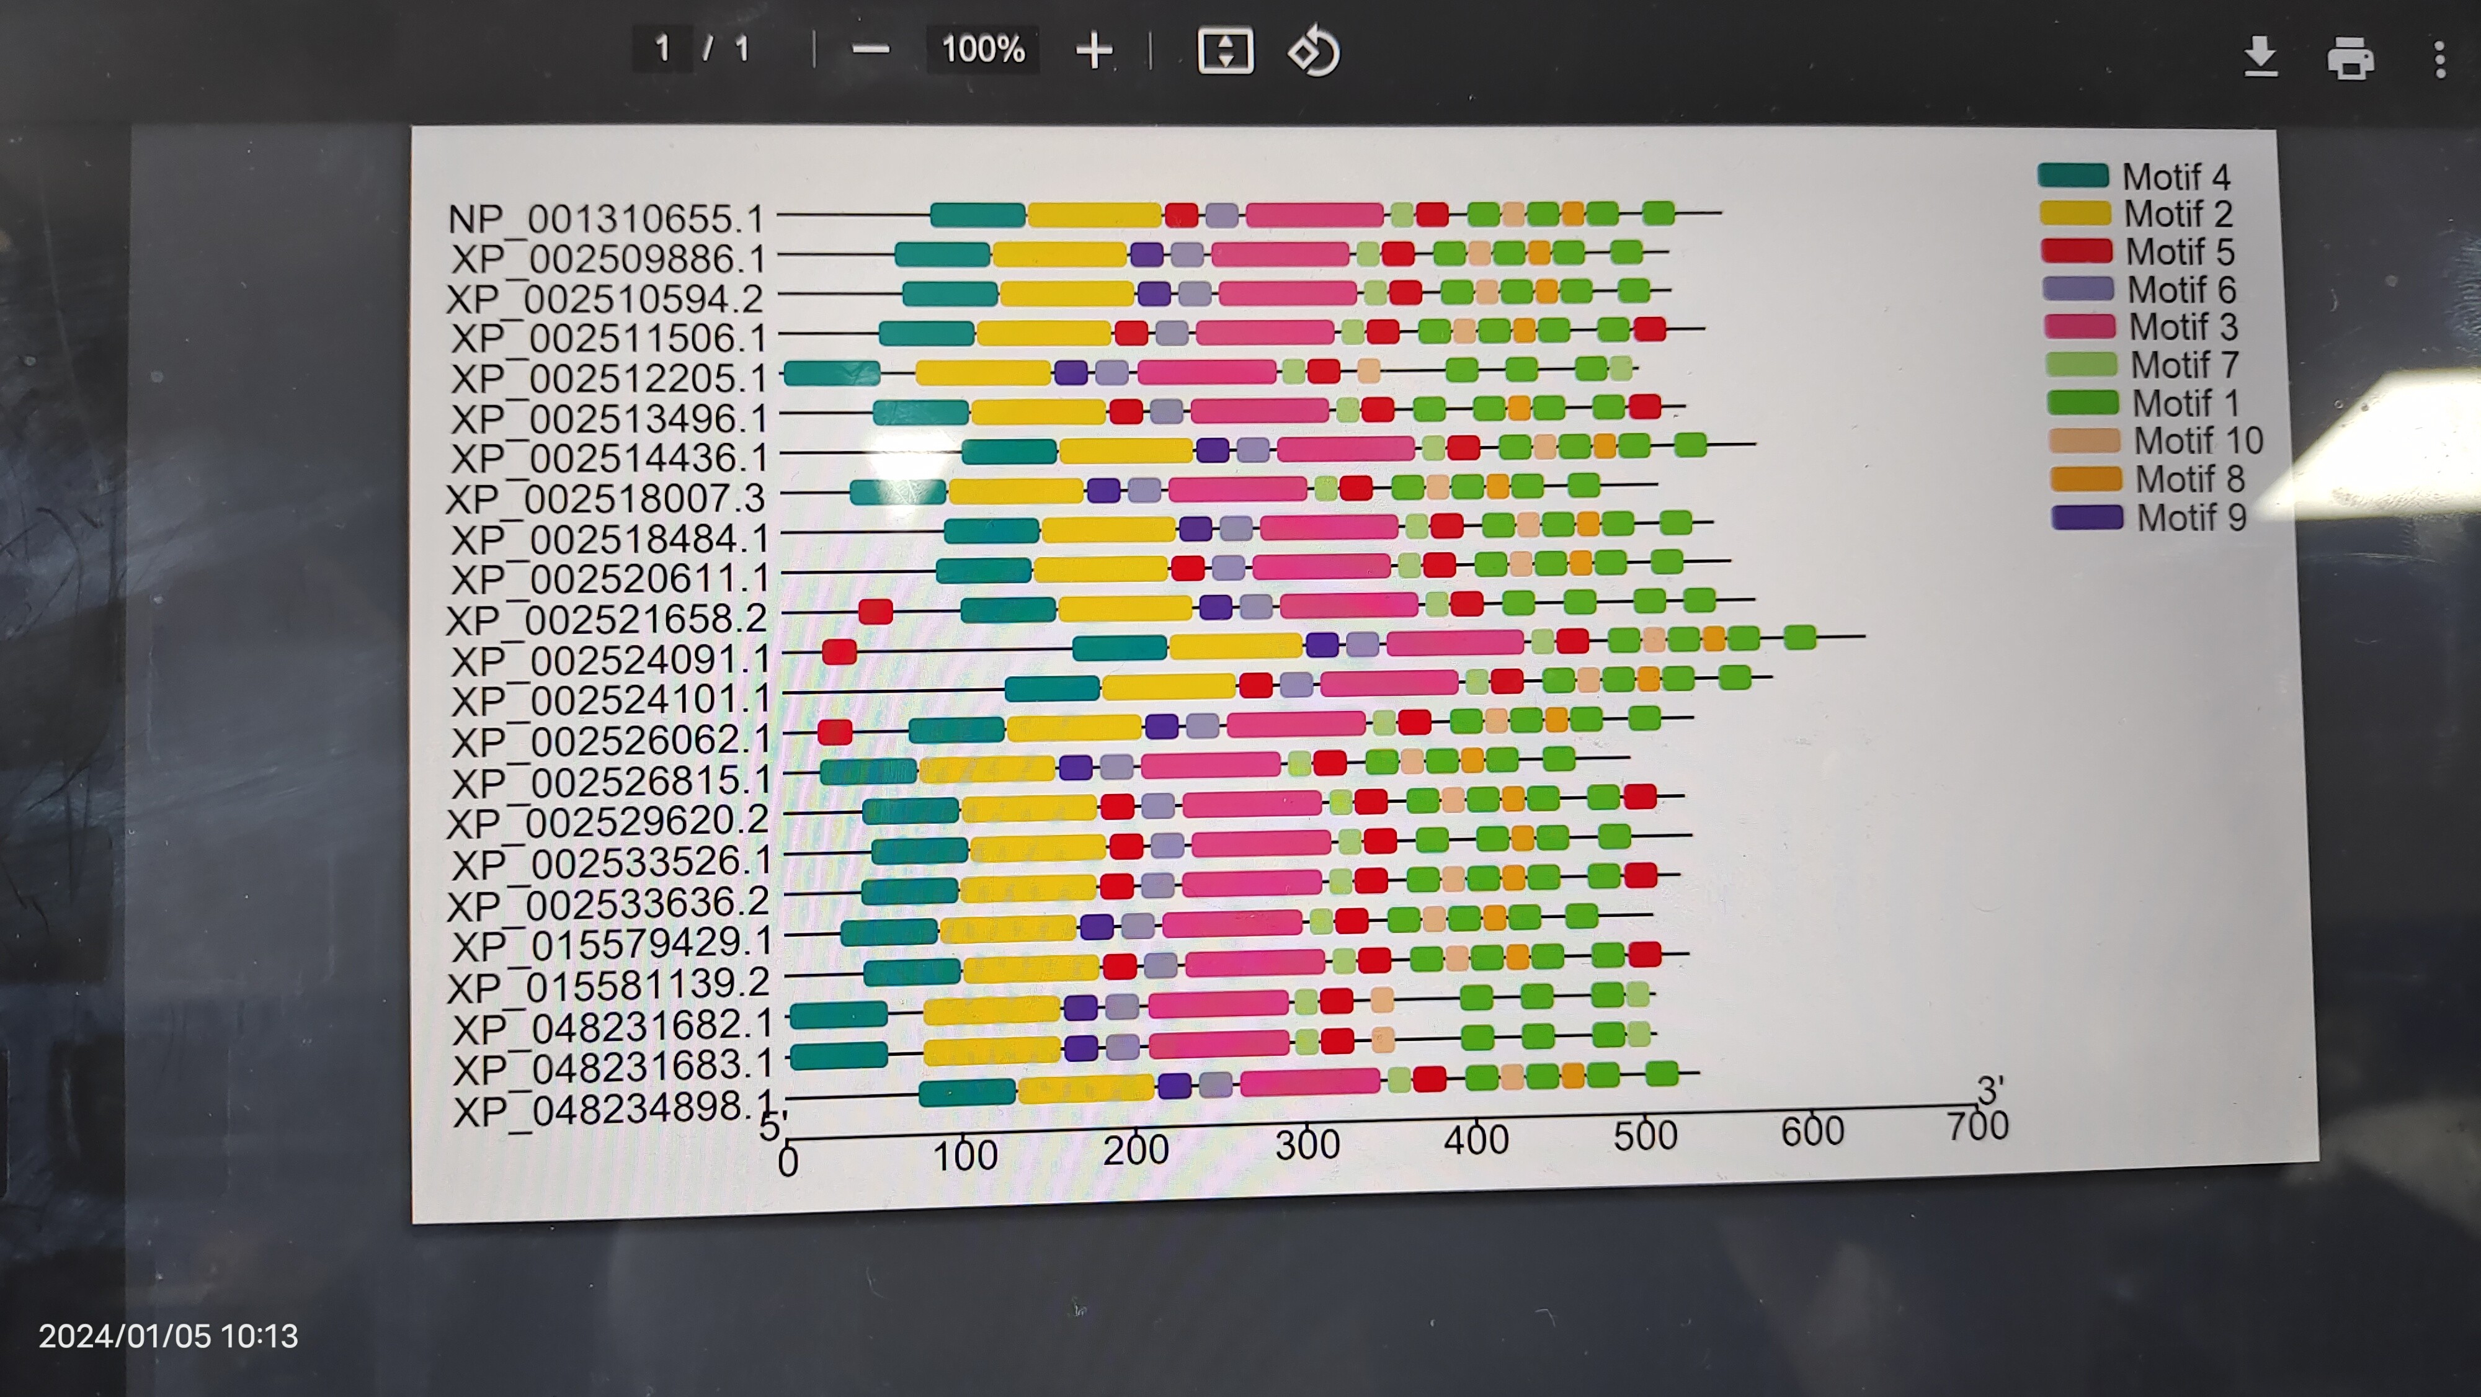Image resolution: width=2481 pixels, height=1397 pixels.
Task: Click the label XP_002514436.1
Action: click(x=610, y=458)
